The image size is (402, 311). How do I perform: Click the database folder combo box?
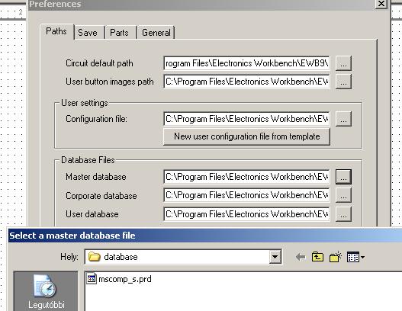pyautogui.click(x=183, y=257)
